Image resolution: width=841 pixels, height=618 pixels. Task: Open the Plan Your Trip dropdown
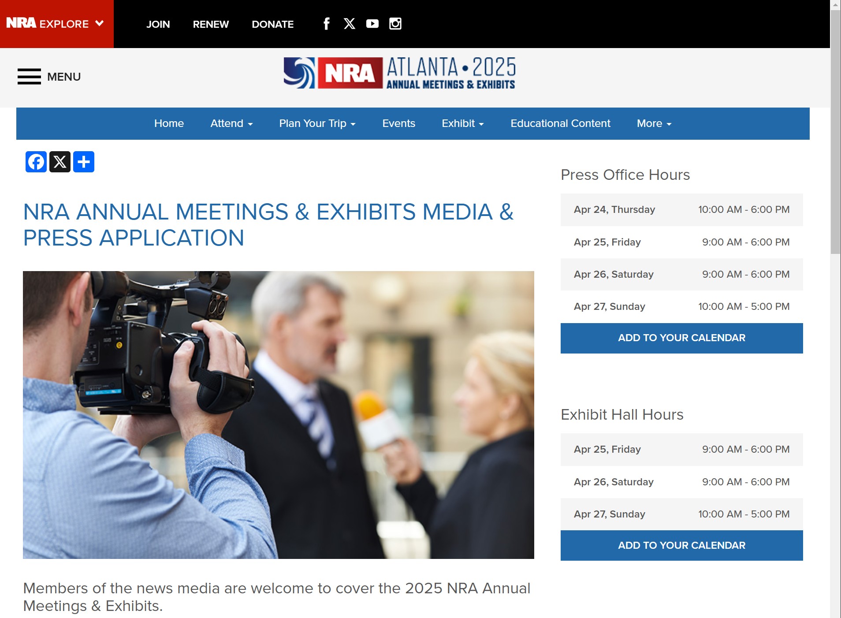click(317, 123)
